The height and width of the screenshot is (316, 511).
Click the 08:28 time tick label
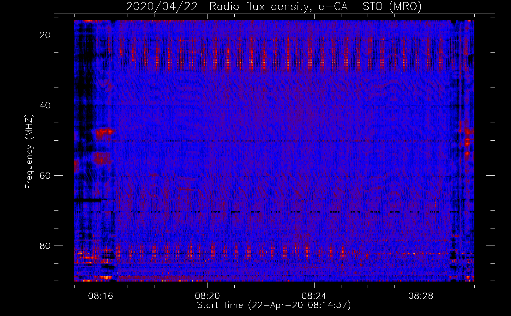[421, 296]
